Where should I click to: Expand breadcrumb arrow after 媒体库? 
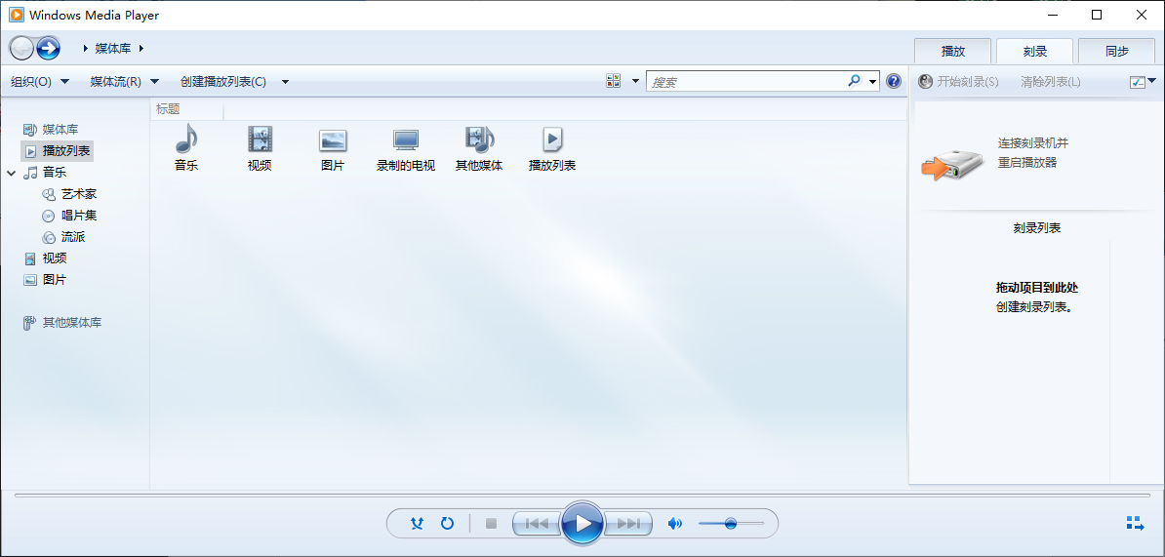tap(141, 48)
